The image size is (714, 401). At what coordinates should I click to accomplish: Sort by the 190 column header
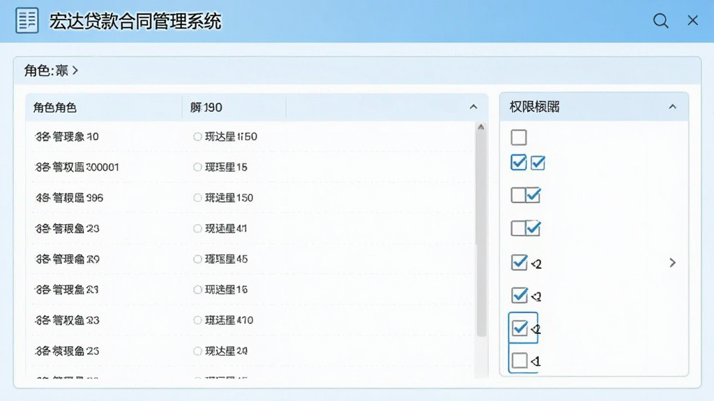(x=206, y=108)
